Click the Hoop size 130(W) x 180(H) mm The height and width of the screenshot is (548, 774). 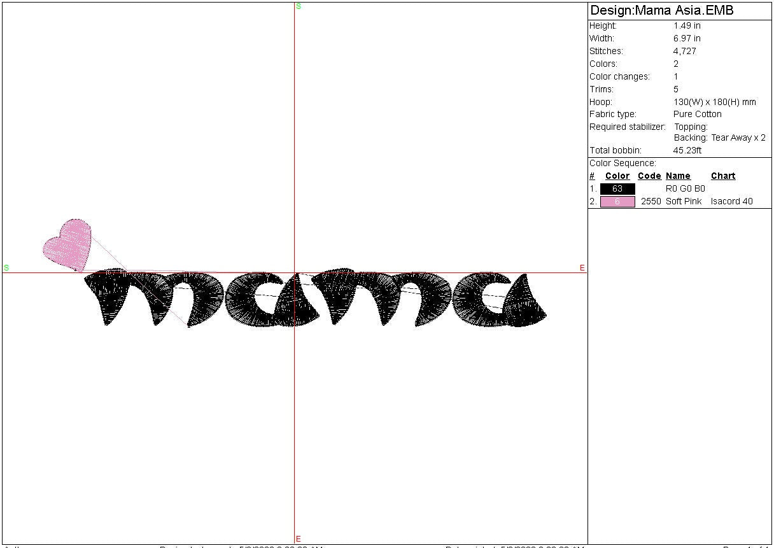pyautogui.click(x=715, y=102)
